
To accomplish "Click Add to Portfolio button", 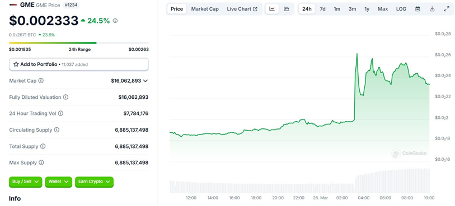I will tap(79, 64).
